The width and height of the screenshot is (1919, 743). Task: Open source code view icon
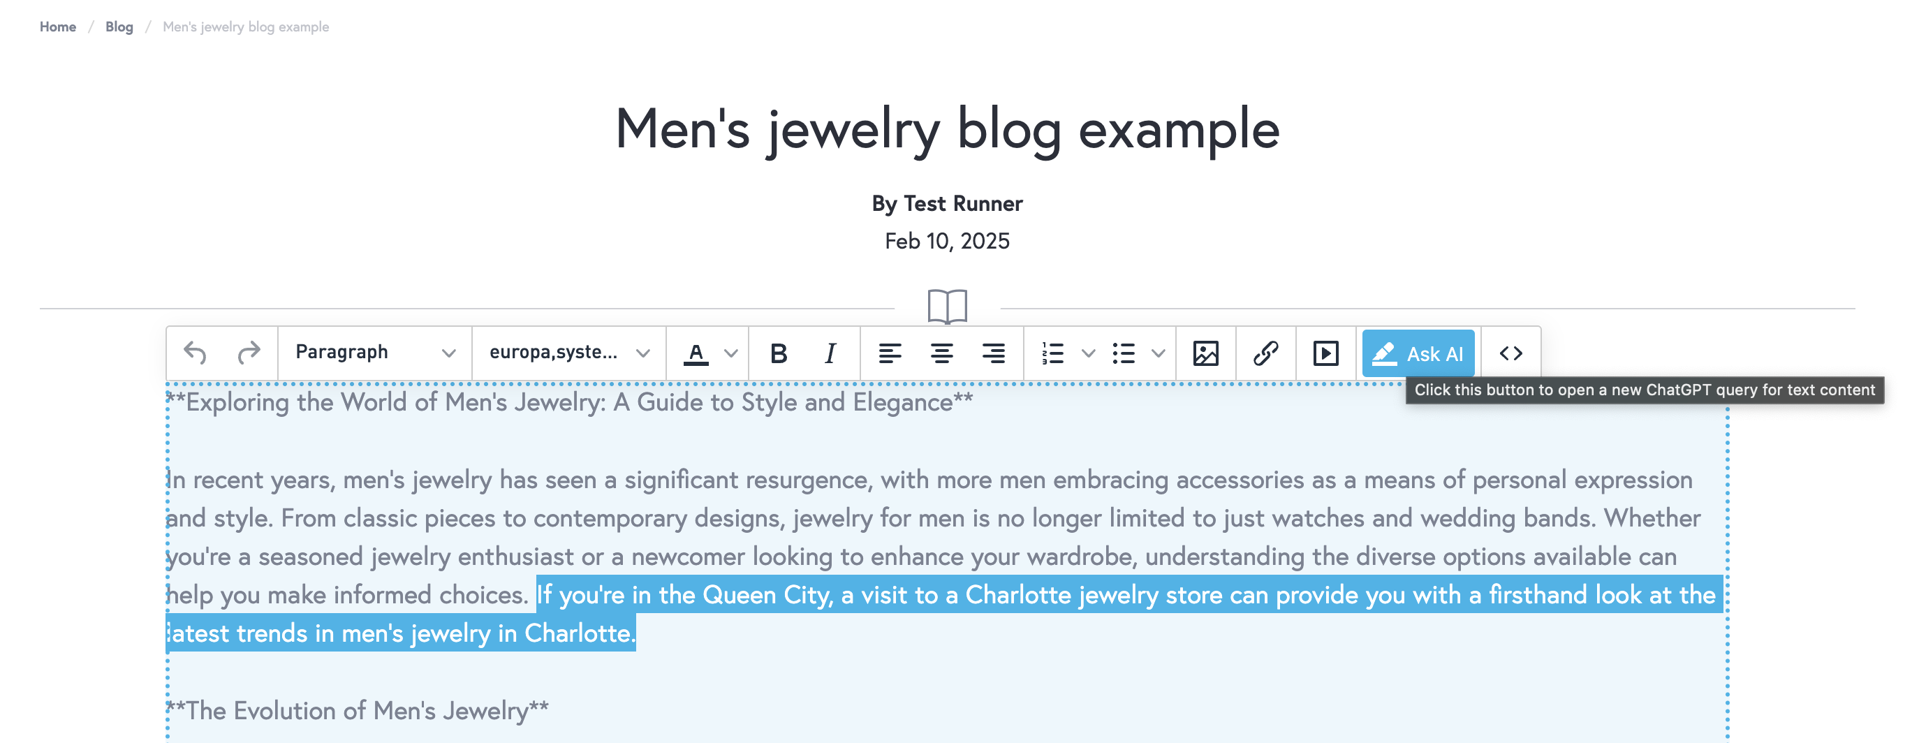[1510, 353]
